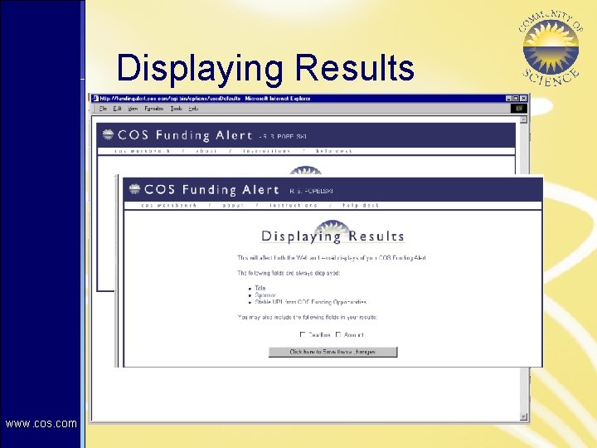Click the Stable URL bullet item
The height and width of the screenshot is (448, 597).
click(311, 302)
